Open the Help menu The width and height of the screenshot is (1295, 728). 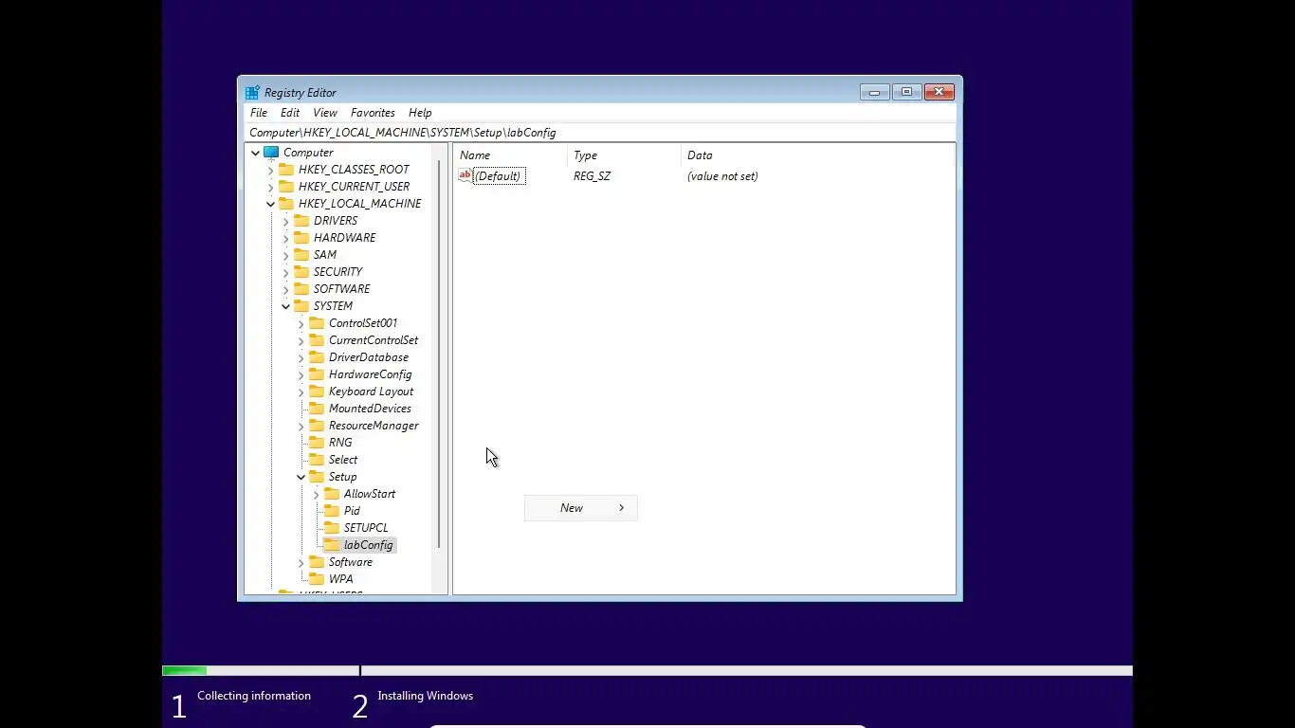(420, 113)
